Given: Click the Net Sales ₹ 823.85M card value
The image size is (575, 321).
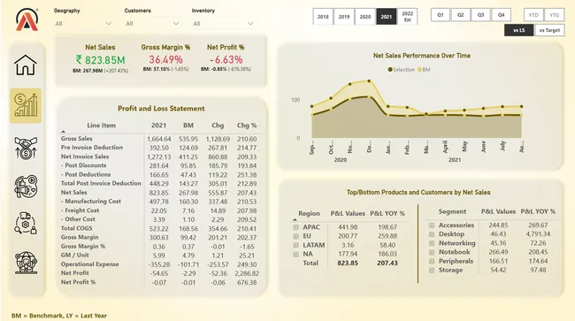Looking at the screenshot, I should [x=100, y=60].
